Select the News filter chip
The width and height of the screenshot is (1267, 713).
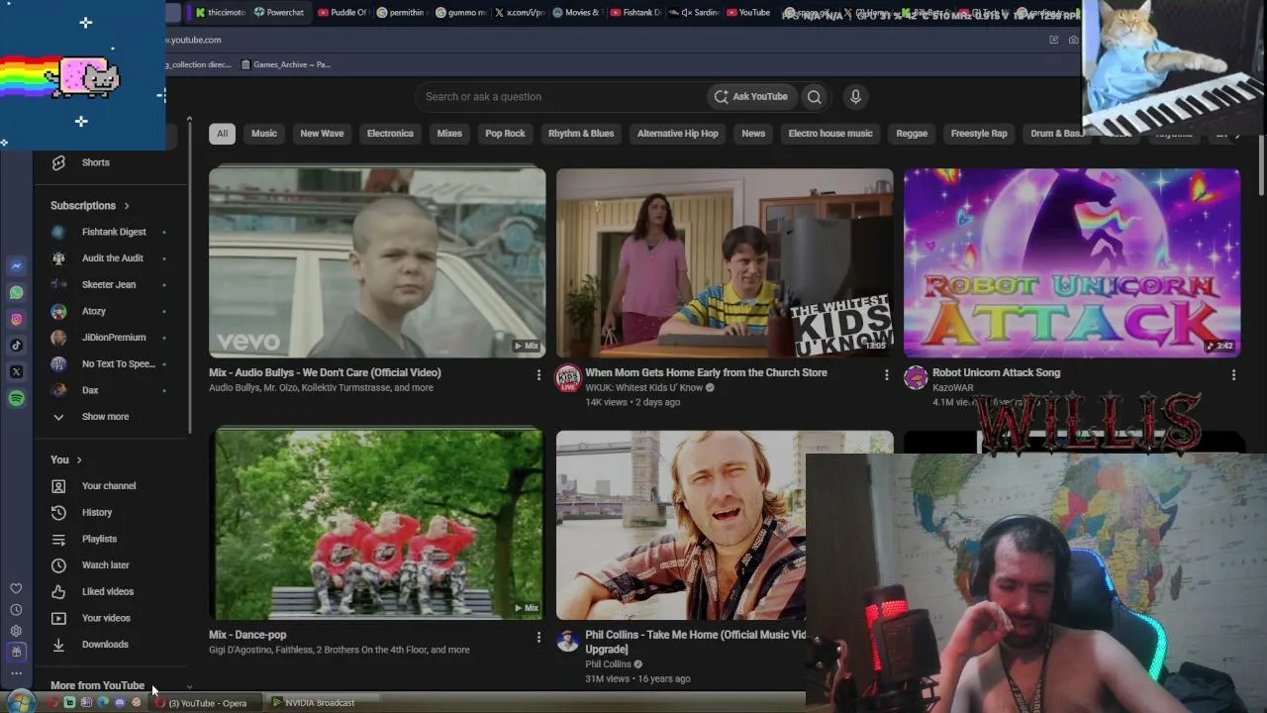pos(753,134)
